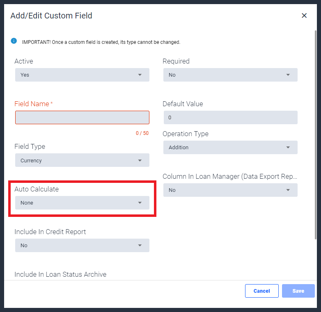
Task: Click the arrow icon on Operation Type dropdown
Action: (x=288, y=148)
